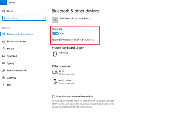Viewport: 177px width, 118px height.
Task: Click the back arrow button
Action: pos(4,2)
